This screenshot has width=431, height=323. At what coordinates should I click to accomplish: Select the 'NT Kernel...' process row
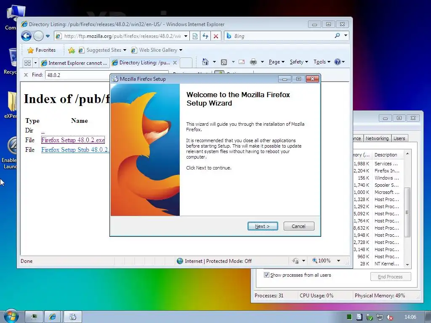pyautogui.click(x=378, y=264)
